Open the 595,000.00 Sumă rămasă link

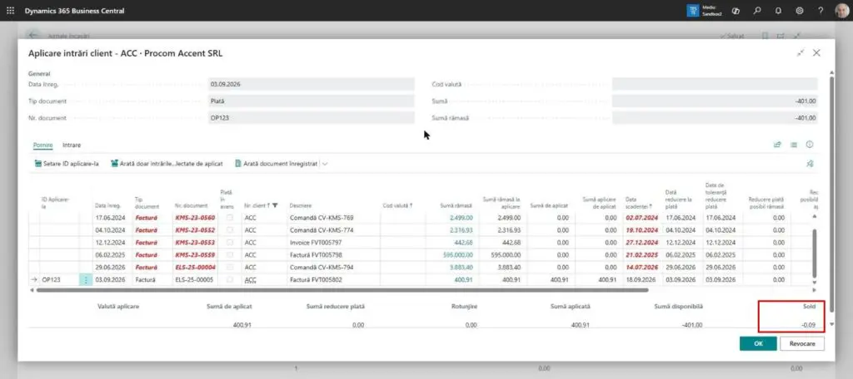[457, 254]
